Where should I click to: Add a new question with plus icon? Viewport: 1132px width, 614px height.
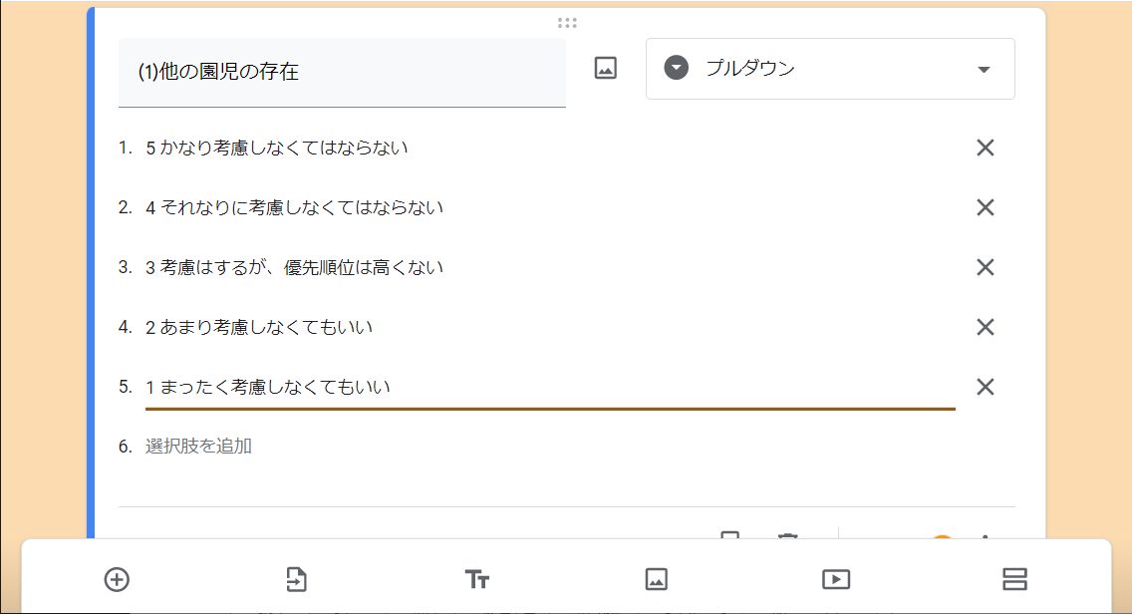pos(117,579)
